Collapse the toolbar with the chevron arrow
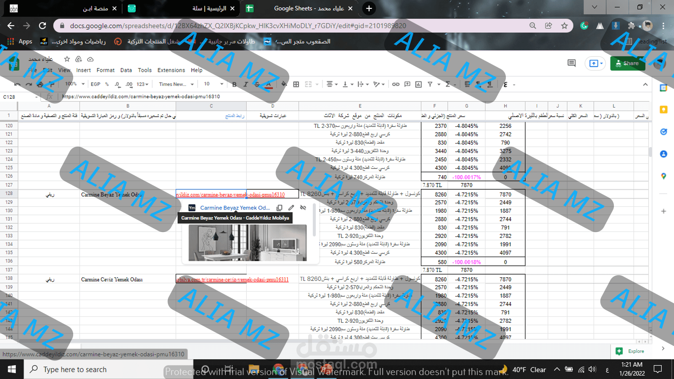The height and width of the screenshot is (379, 674). [x=645, y=84]
